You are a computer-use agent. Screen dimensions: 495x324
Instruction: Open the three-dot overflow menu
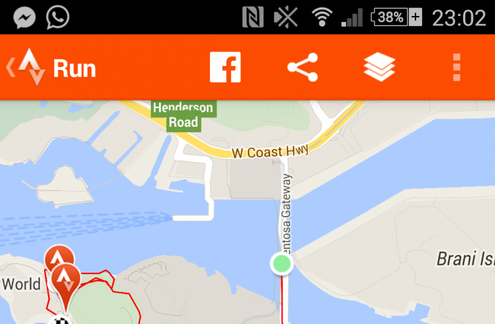click(x=456, y=67)
